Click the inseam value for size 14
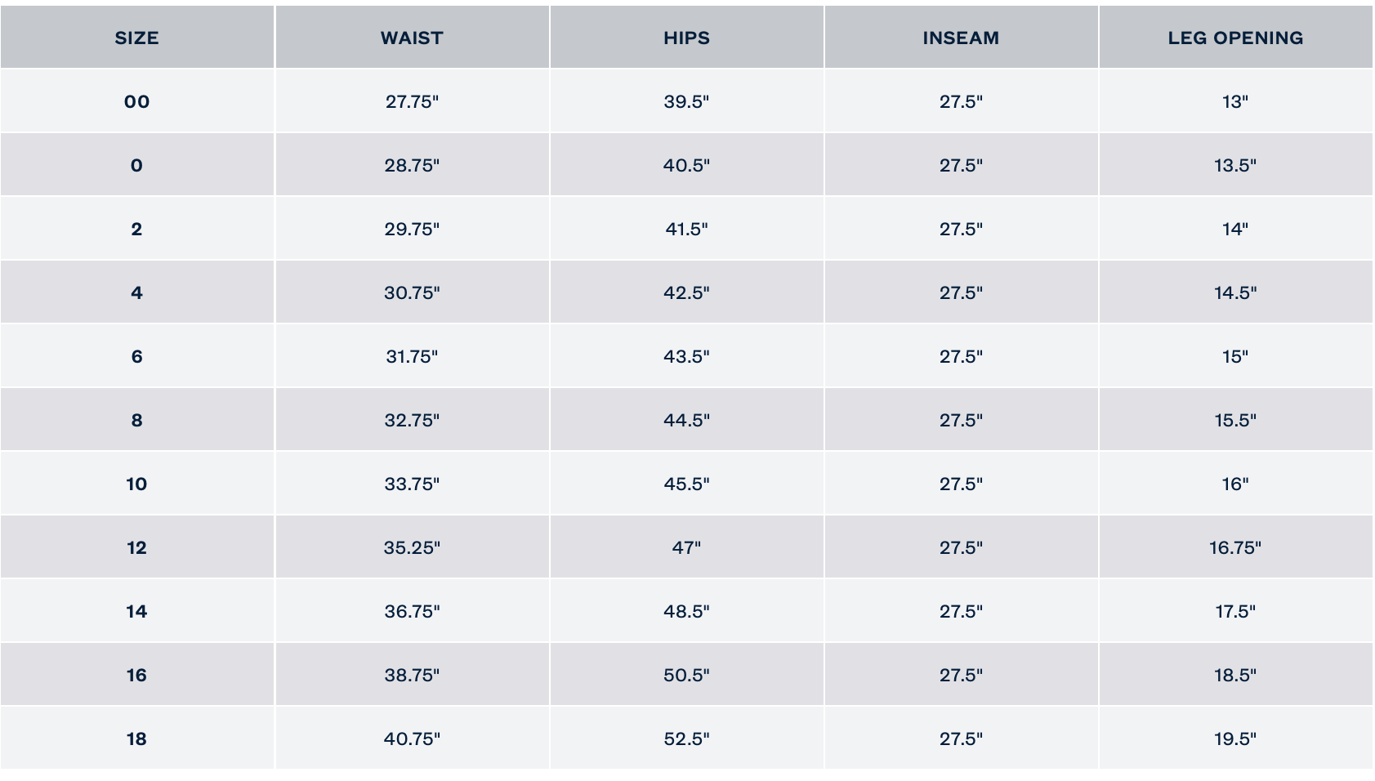Screen dimensions: 1375x781 click(961, 611)
